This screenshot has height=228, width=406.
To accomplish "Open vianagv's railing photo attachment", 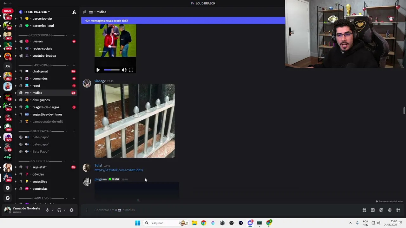I will click(134, 121).
